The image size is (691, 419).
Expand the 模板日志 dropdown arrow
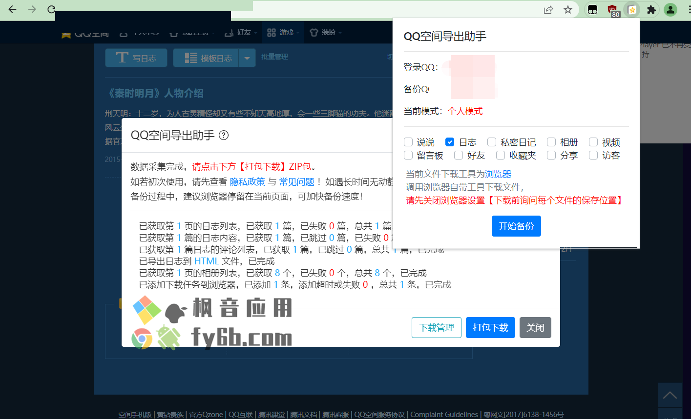[247, 58]
